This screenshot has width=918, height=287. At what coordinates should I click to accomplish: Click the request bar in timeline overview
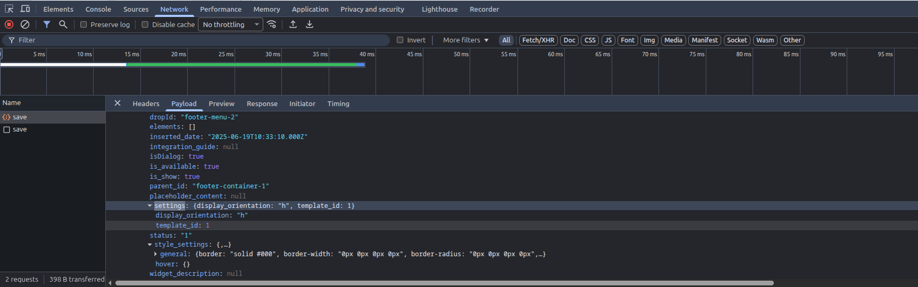182,65
